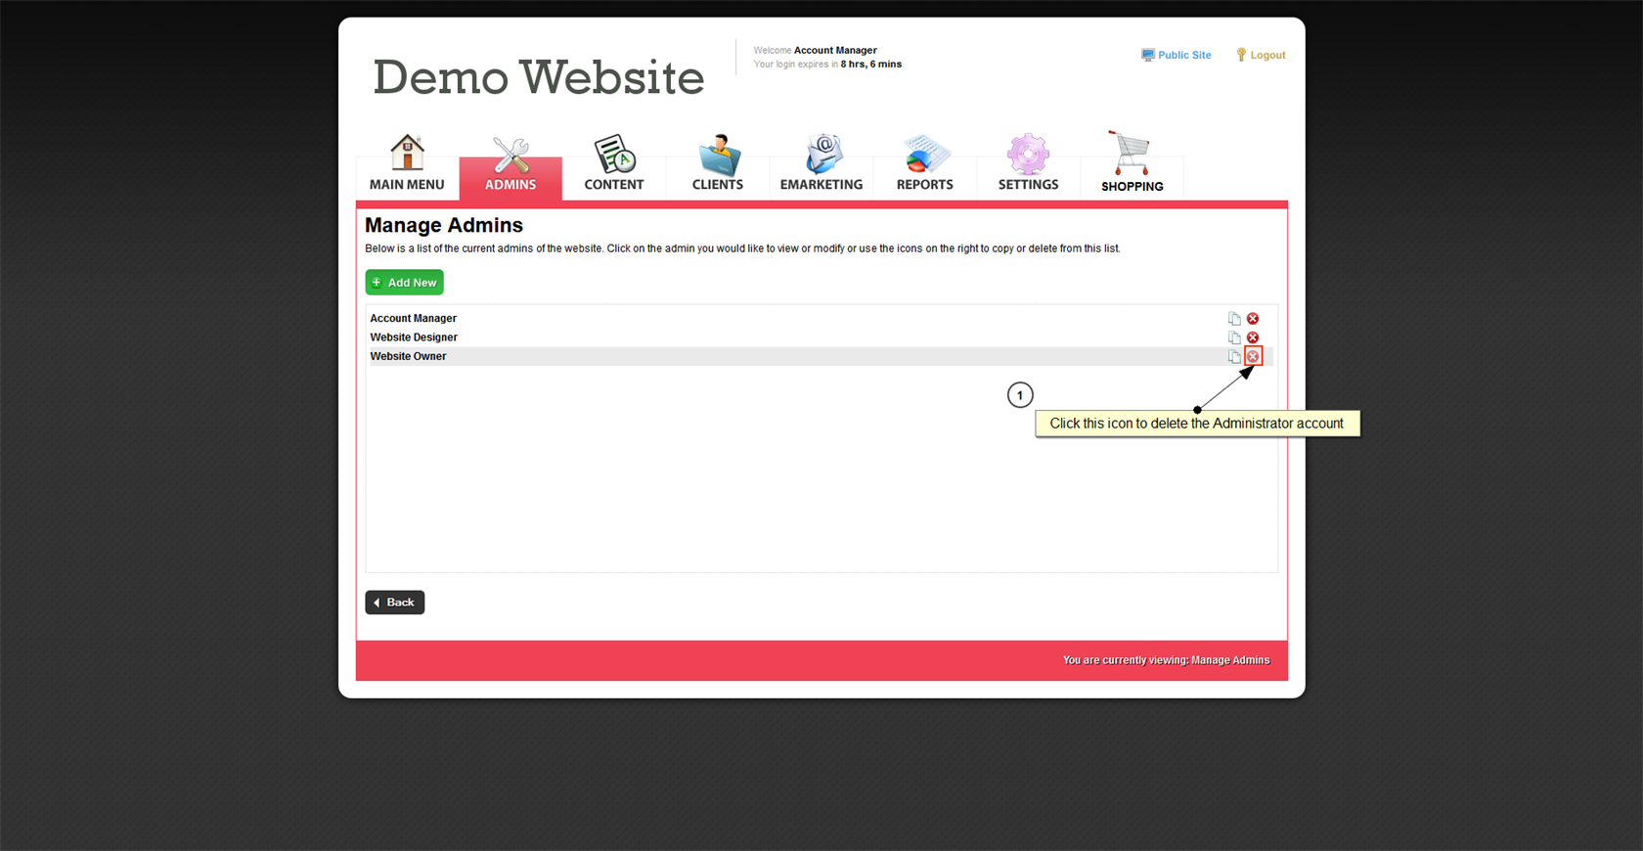The image size is (1643, 851).
Task: Navigate to the Reports tab
Action: 924,163
